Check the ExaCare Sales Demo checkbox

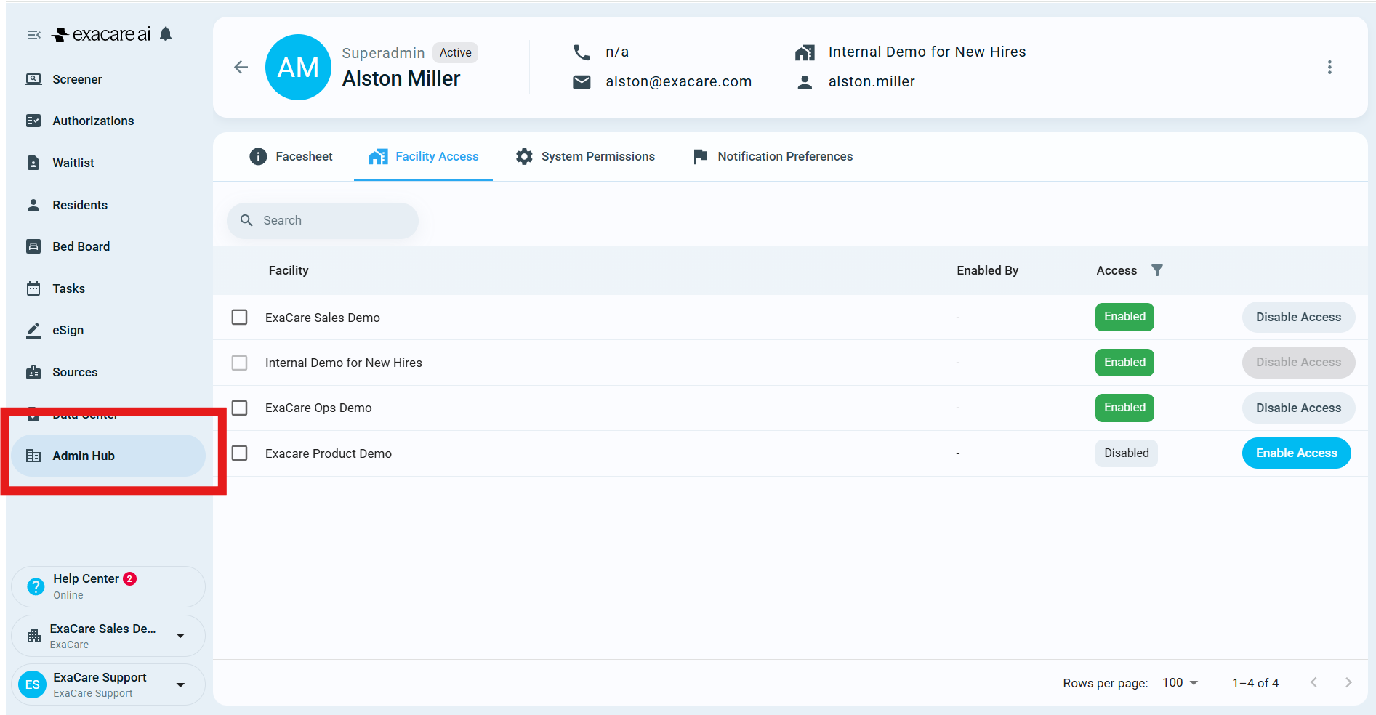(239, 318)
